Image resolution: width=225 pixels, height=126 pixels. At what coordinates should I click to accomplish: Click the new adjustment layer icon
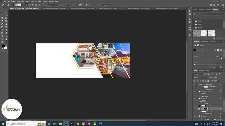(212, 120)
